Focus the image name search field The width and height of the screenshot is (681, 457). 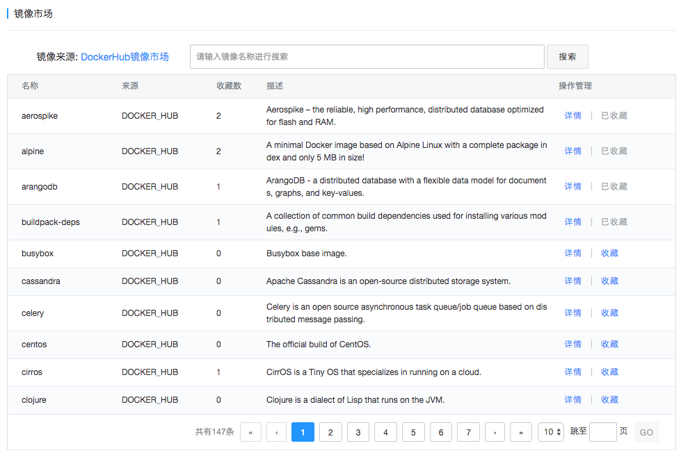(367, 57)
